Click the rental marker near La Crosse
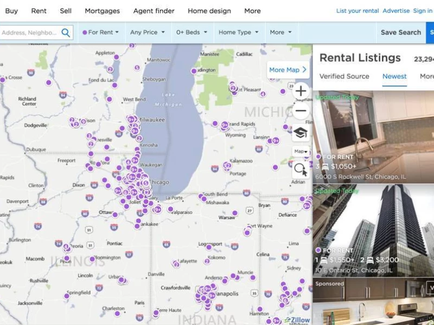 (3, 80)
